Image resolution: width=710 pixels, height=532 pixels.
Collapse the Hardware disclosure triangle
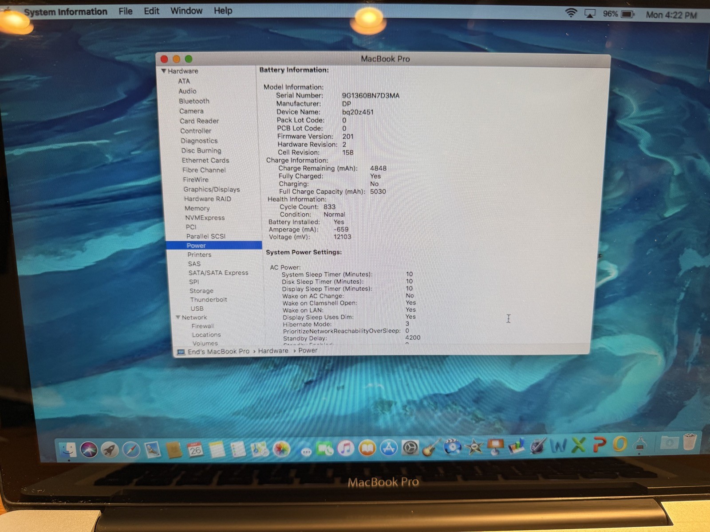pyautogui.click(x=163, y=71)
